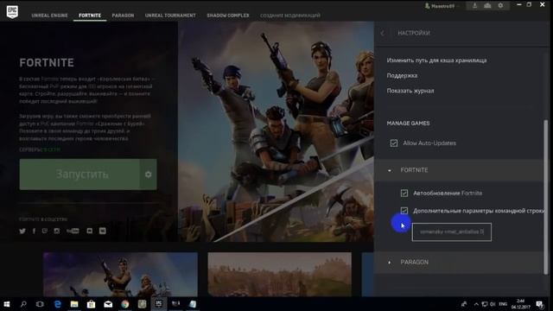Image resolution: width=553 pixels, height=311 pixels.
Task: Expand the PARAGON settings section
Action: tap(459, 262)
